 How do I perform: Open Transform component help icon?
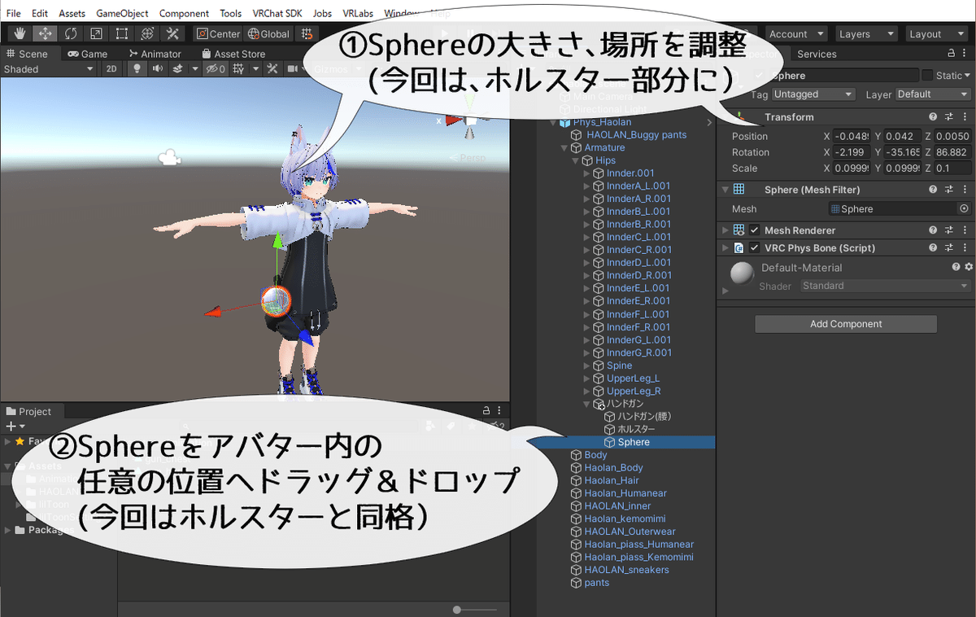(x=934, y=117)
